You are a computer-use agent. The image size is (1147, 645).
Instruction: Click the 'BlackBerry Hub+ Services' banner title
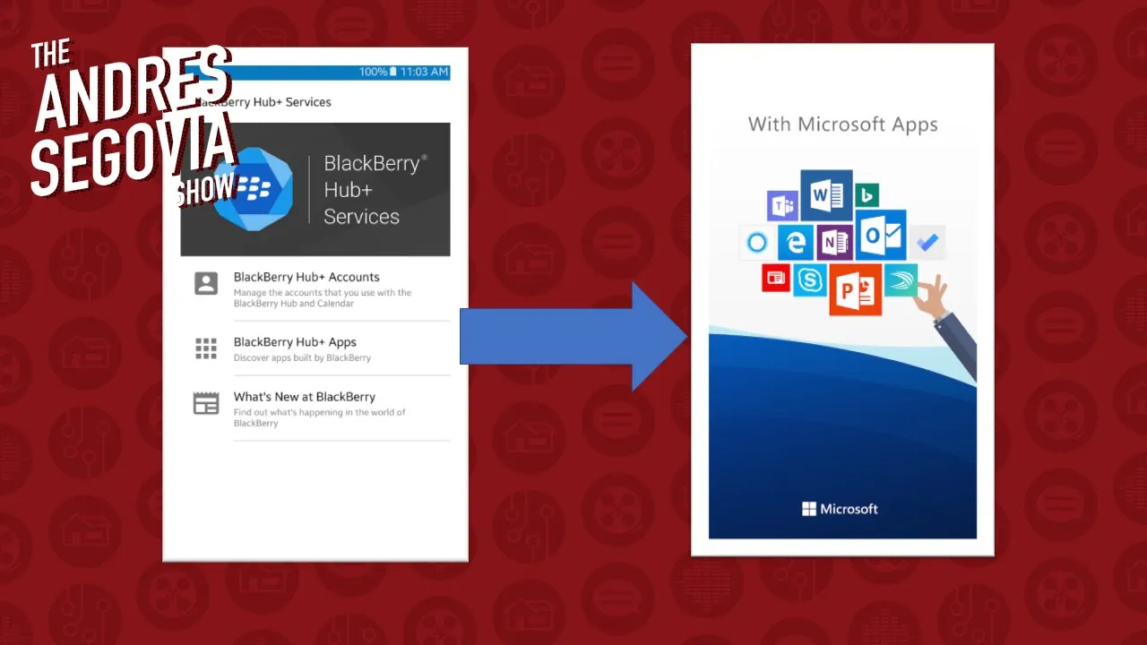click(375, 190)
